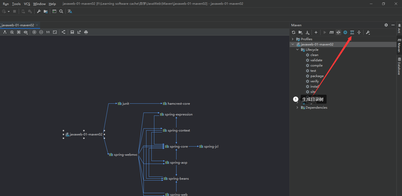402x196 pixels.
Task: Open the Window menu
Action: pyautogui.click(x=40, y=4)
